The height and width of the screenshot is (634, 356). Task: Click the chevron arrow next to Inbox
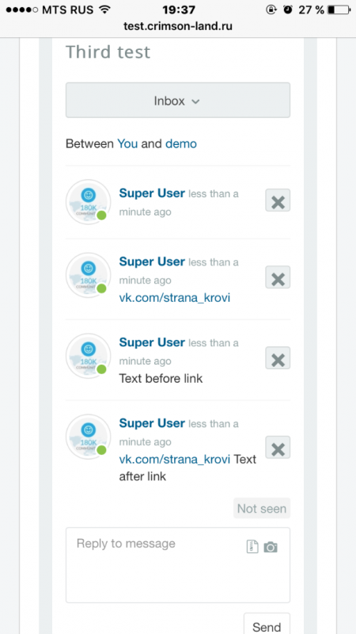pyautogui.click(x=195, y=102)
